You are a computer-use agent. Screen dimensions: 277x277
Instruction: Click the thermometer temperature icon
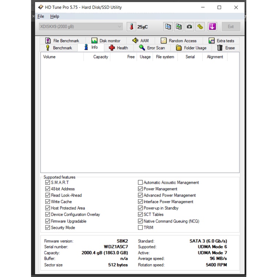(131, 27)
